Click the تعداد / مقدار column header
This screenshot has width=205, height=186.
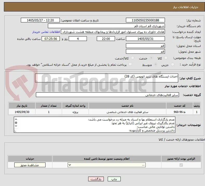pos(49,106)
